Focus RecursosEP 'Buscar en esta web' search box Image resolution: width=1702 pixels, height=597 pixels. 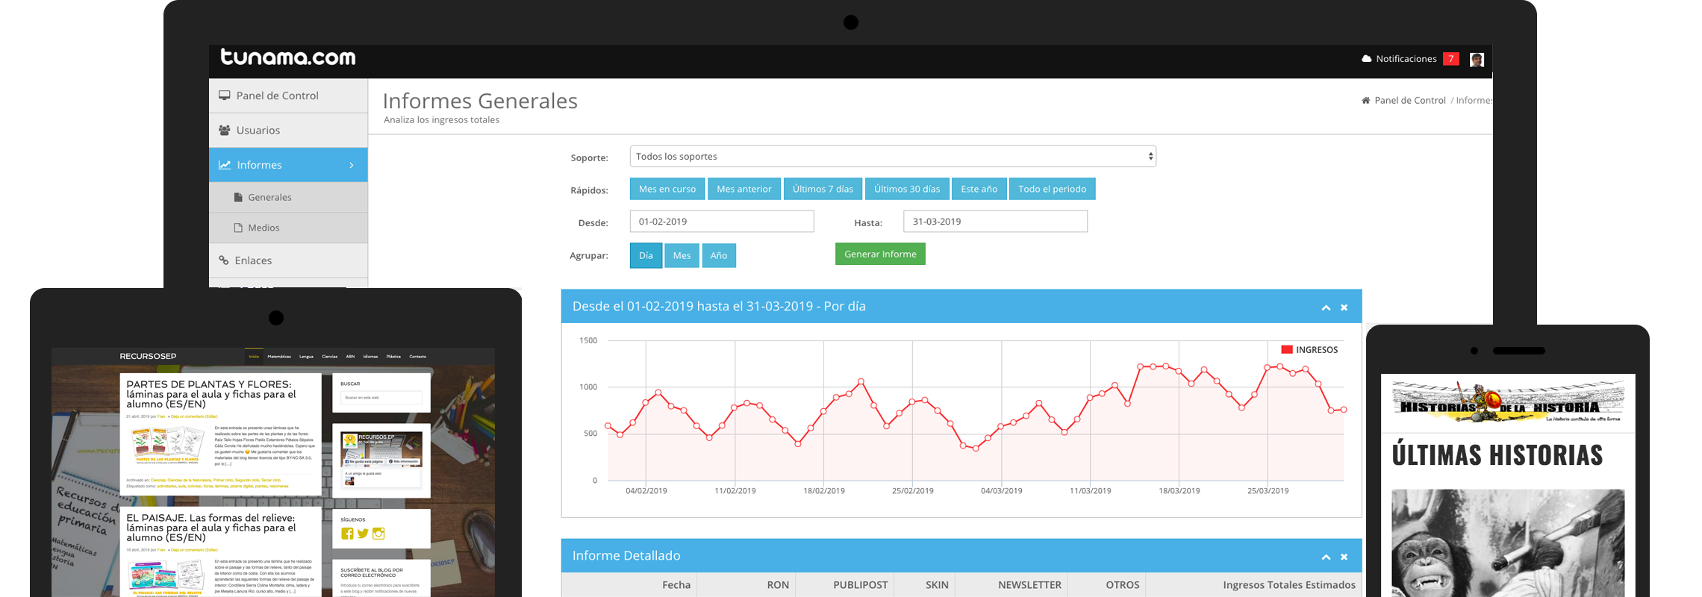click(381, 398)
